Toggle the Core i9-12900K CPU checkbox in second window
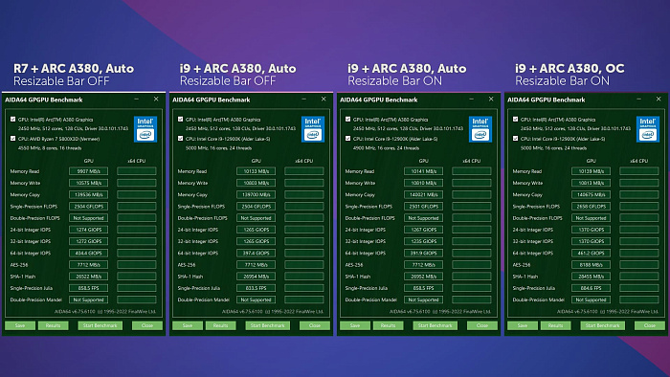Screen dimensions: 670x377 pos(180,139)
